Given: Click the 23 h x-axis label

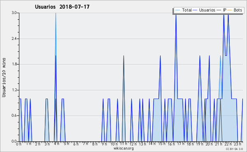Looking at the screenshot, I should [x=238, y=144].
